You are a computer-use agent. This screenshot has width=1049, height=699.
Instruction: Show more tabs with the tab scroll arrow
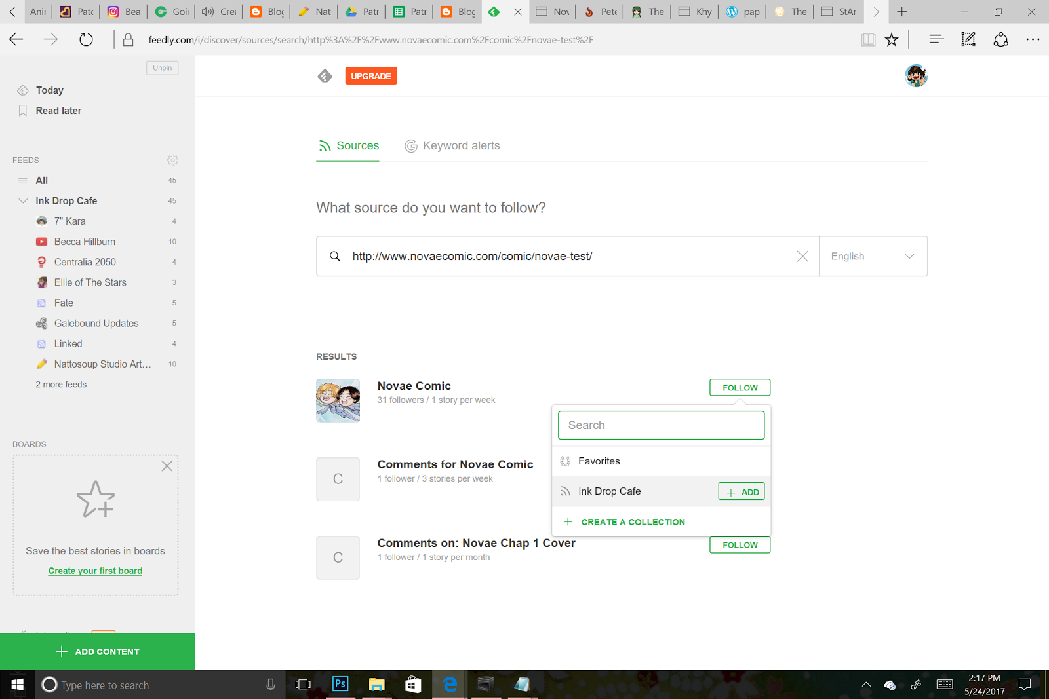coord(876,12)
